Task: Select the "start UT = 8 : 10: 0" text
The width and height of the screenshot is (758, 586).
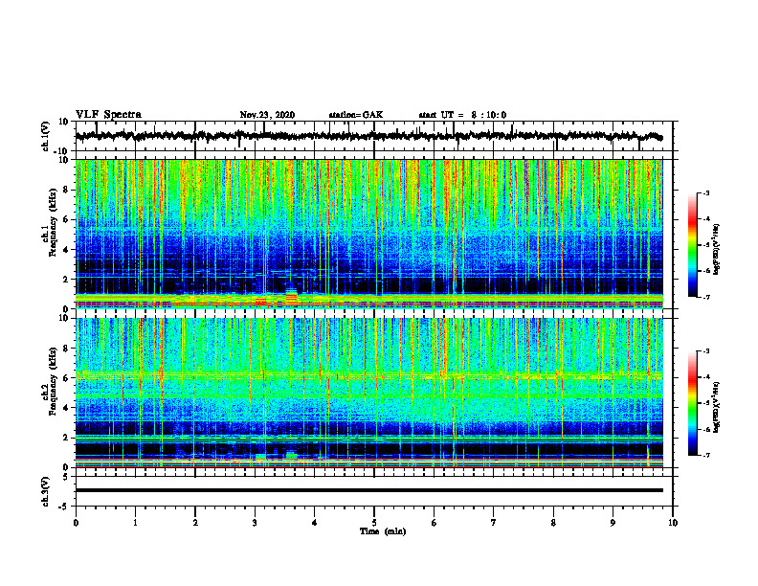Action: 462,115
